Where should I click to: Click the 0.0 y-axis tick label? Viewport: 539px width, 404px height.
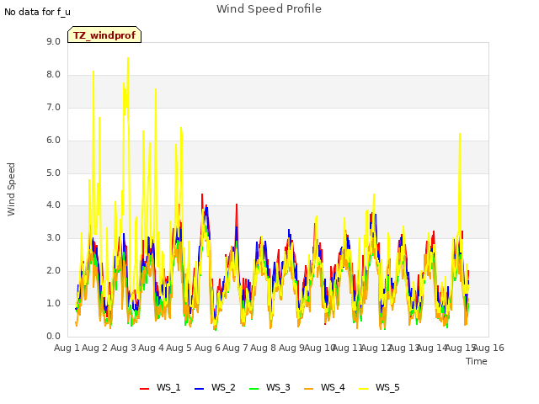(53, 337)
